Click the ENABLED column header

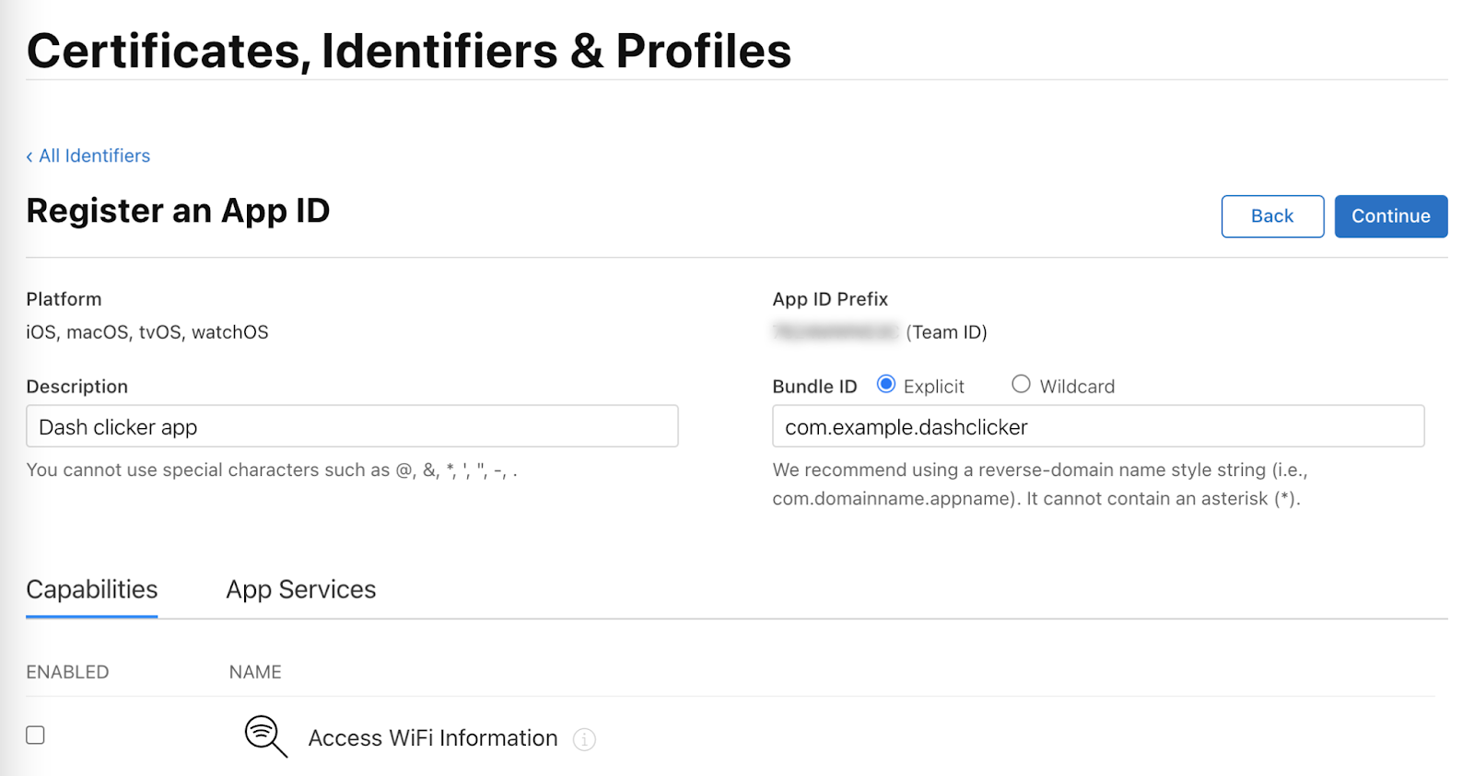[67, 673]
